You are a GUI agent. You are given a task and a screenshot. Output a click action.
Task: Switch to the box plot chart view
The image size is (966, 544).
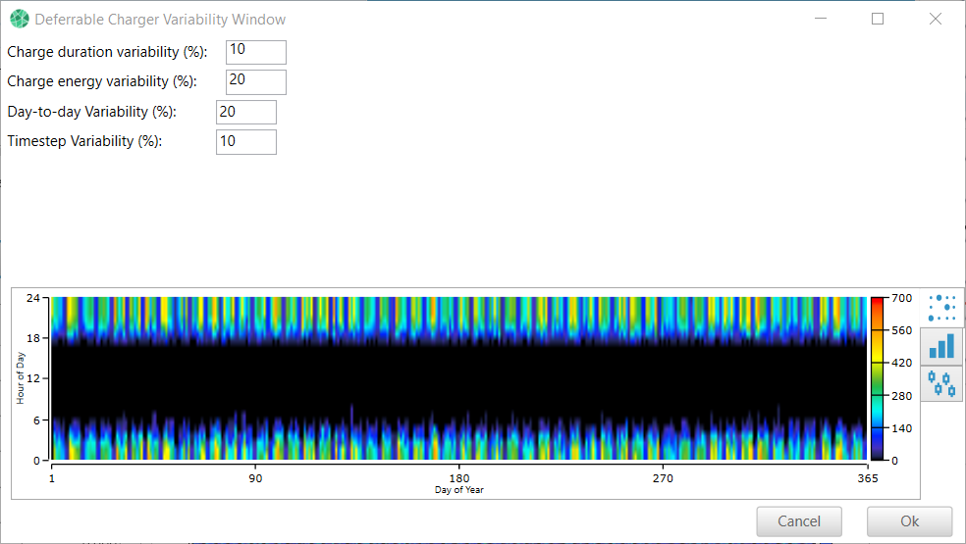pyautogui.click(x=942, y=383)
